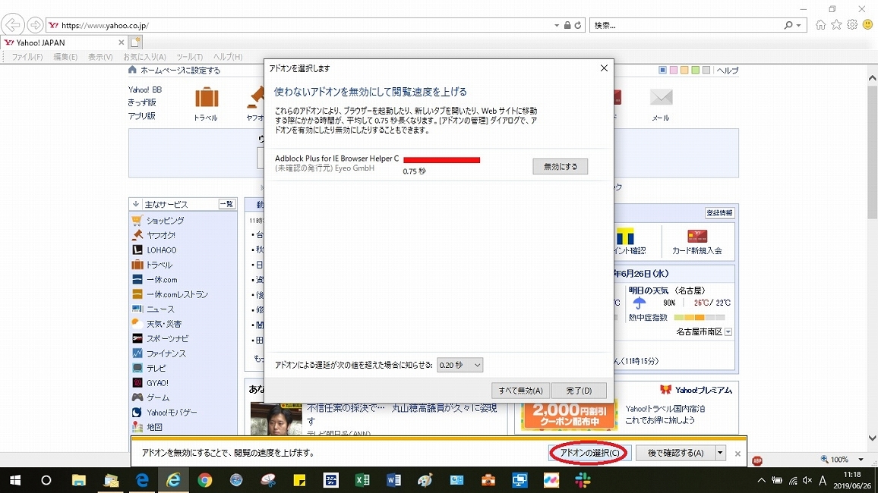Open 地図 in the services list
The height and width of the screenshot is (493, 878).
[x=154, y=427]
